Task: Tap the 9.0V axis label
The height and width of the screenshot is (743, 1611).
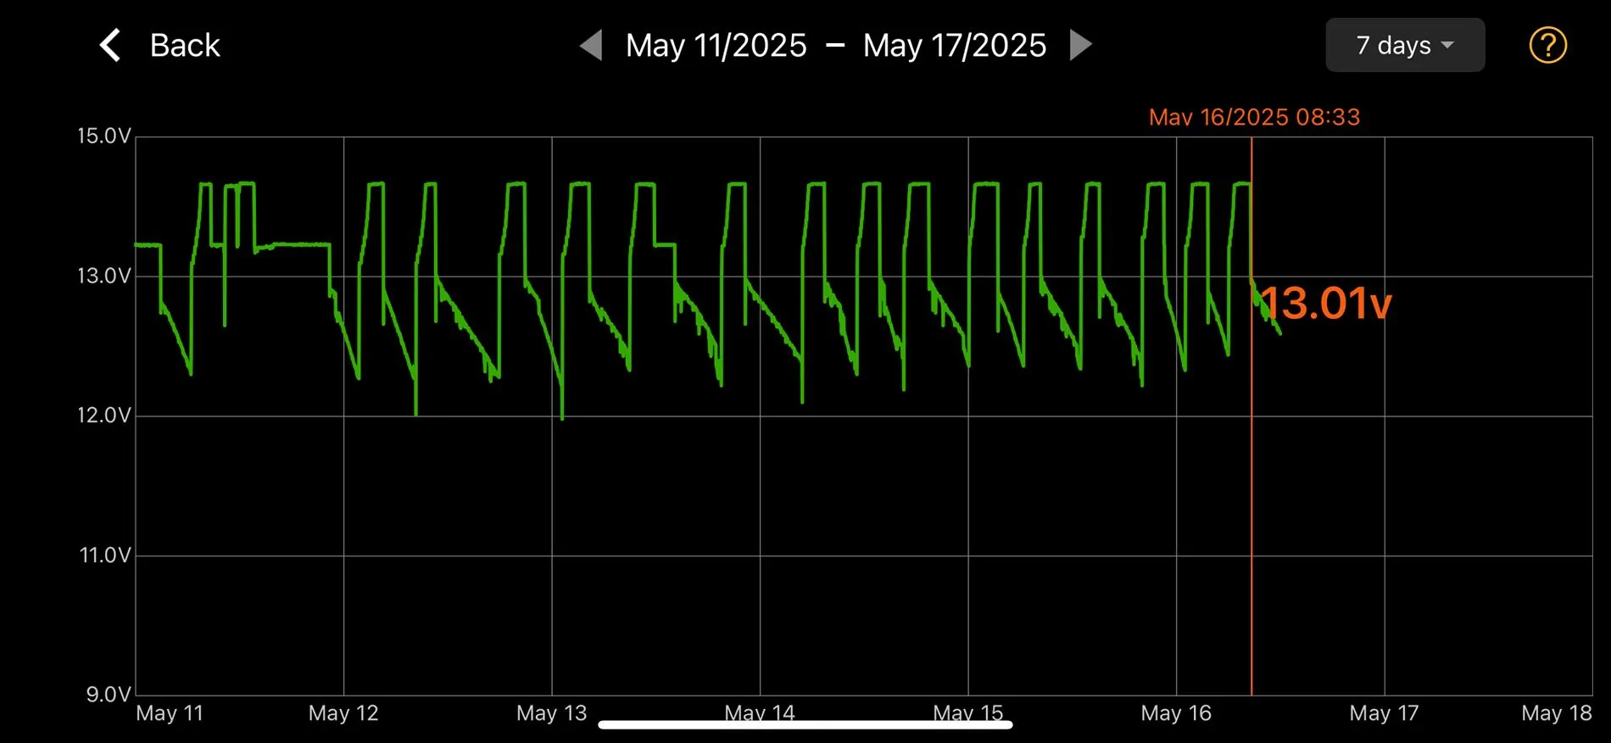Action: (x=109, y=695)
